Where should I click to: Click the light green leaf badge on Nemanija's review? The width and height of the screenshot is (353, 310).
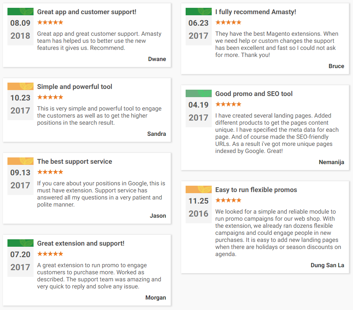click(199, 93)
